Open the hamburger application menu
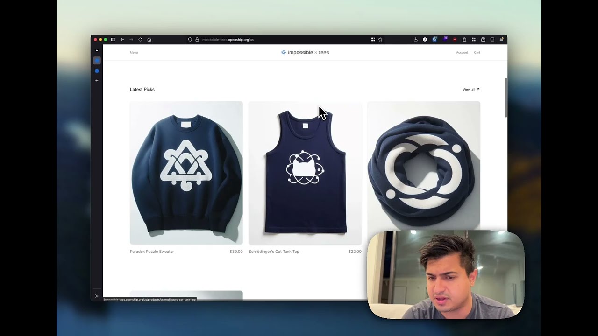The width and height of the screenshot is (598, 336). tap(501, 40)
